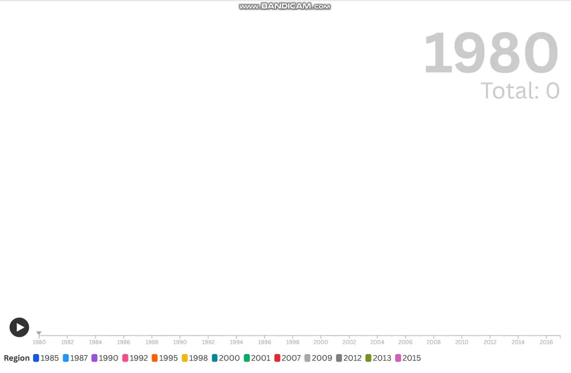
Task: Jump to 1988 on the timeline
Action: [152, 342]
